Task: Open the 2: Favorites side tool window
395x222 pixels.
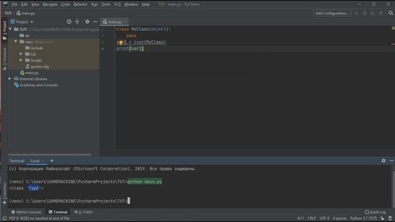Action: 4,193
